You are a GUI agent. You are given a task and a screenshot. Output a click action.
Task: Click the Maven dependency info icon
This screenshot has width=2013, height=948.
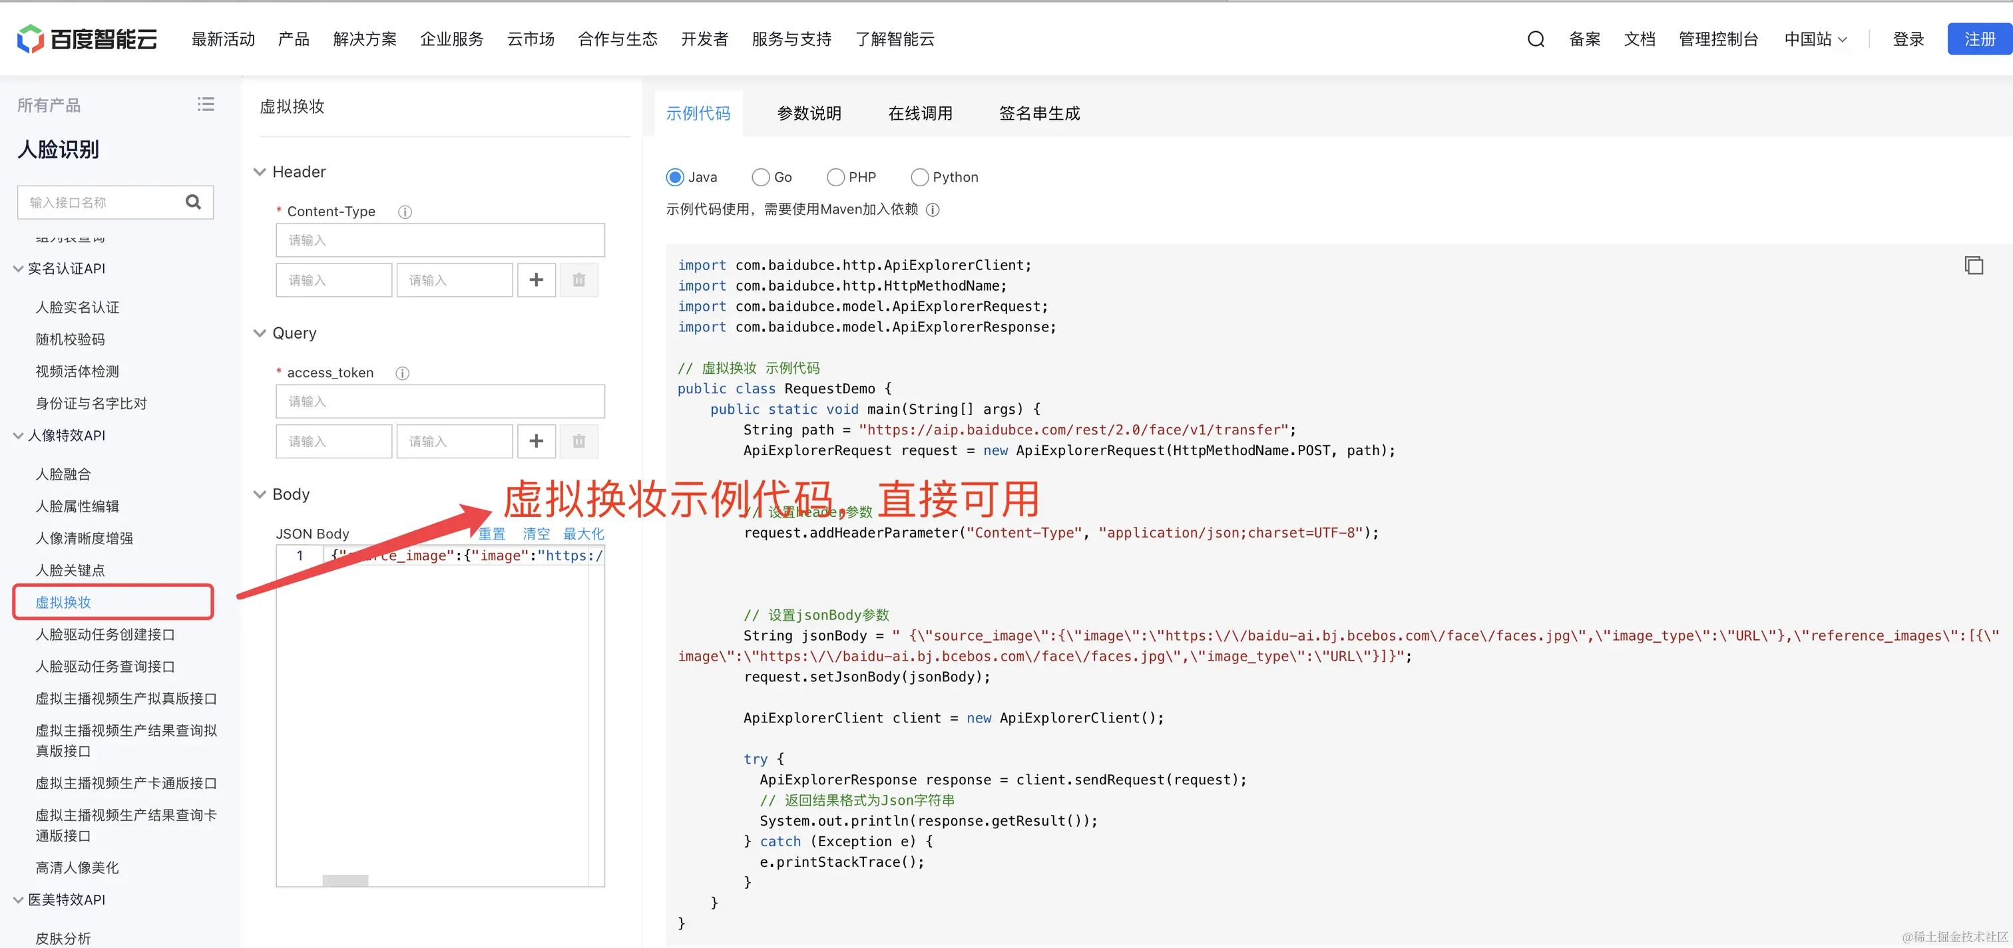click(x=932, y=210)
